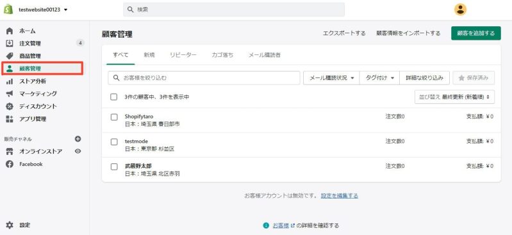This screenshot has width=512, height=235.
Task: Click the マーケティング megaphone icon
Action: (10, 93)
